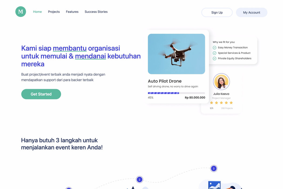283x189 pixels.
Task: Click the Special Services & Product text
Action: [234, 53]
